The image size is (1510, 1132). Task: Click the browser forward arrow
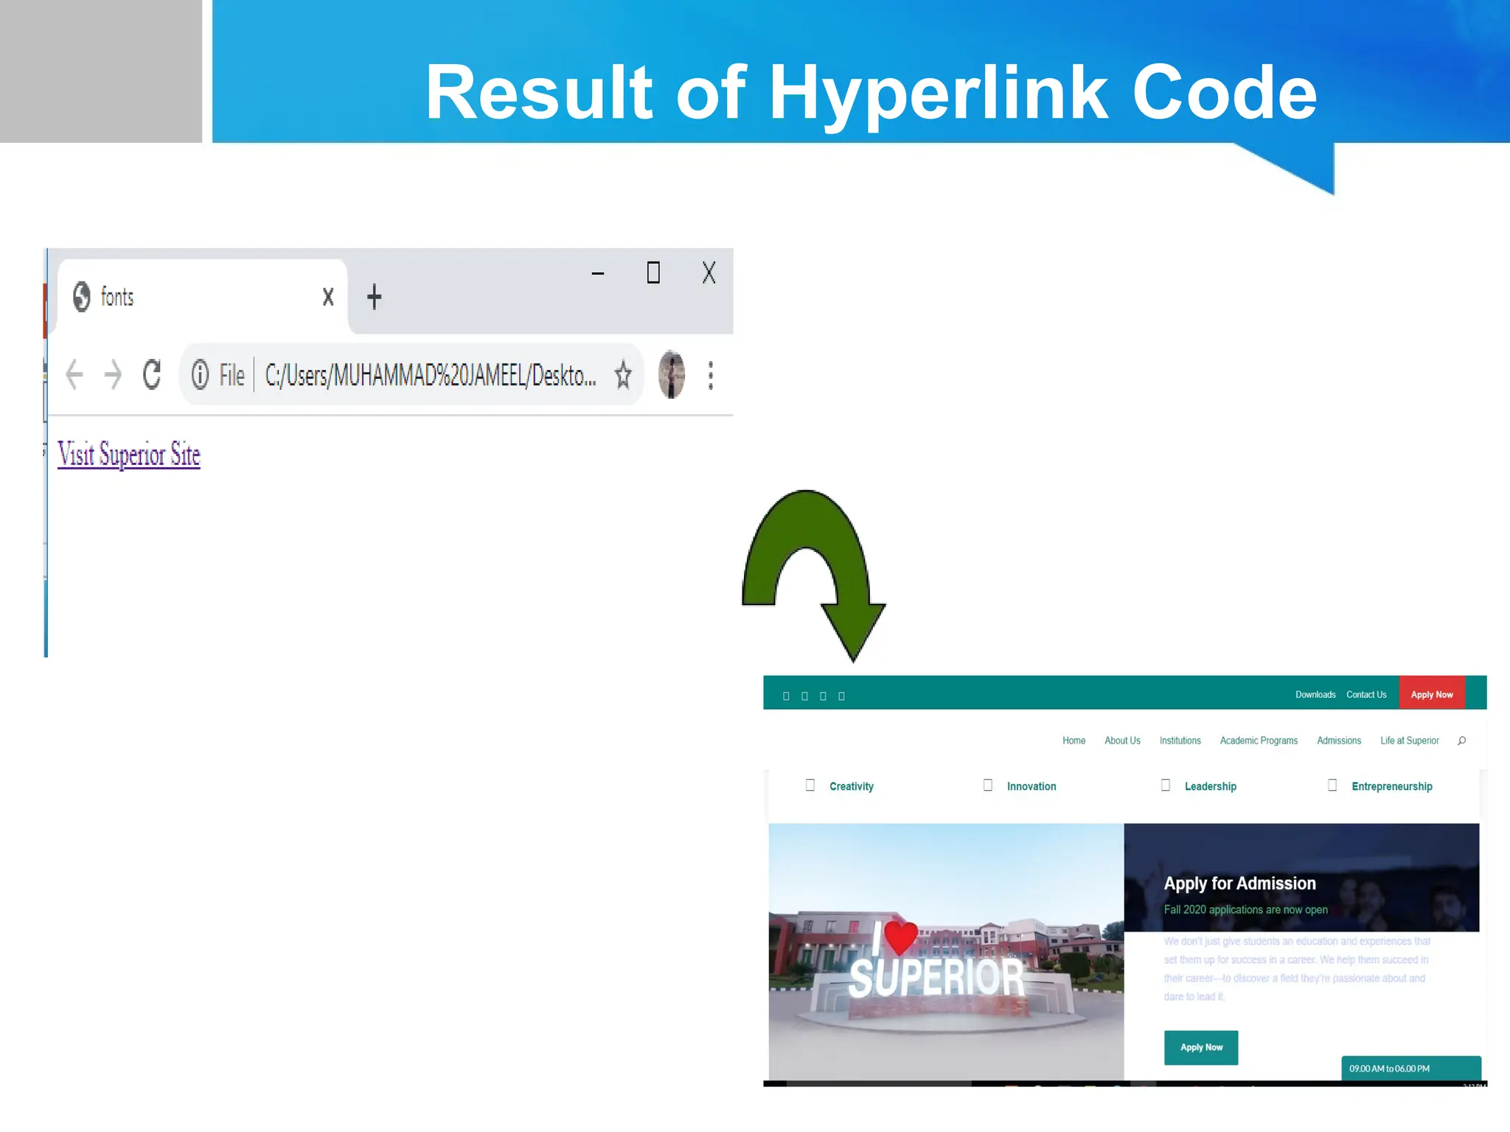113,374
